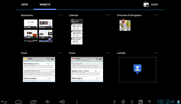
Task: Switch to the APPS tab
Action: [25, 5]
